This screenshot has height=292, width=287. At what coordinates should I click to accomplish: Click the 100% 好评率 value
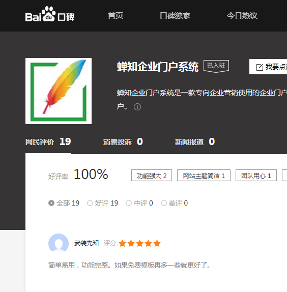pos(91,174)
